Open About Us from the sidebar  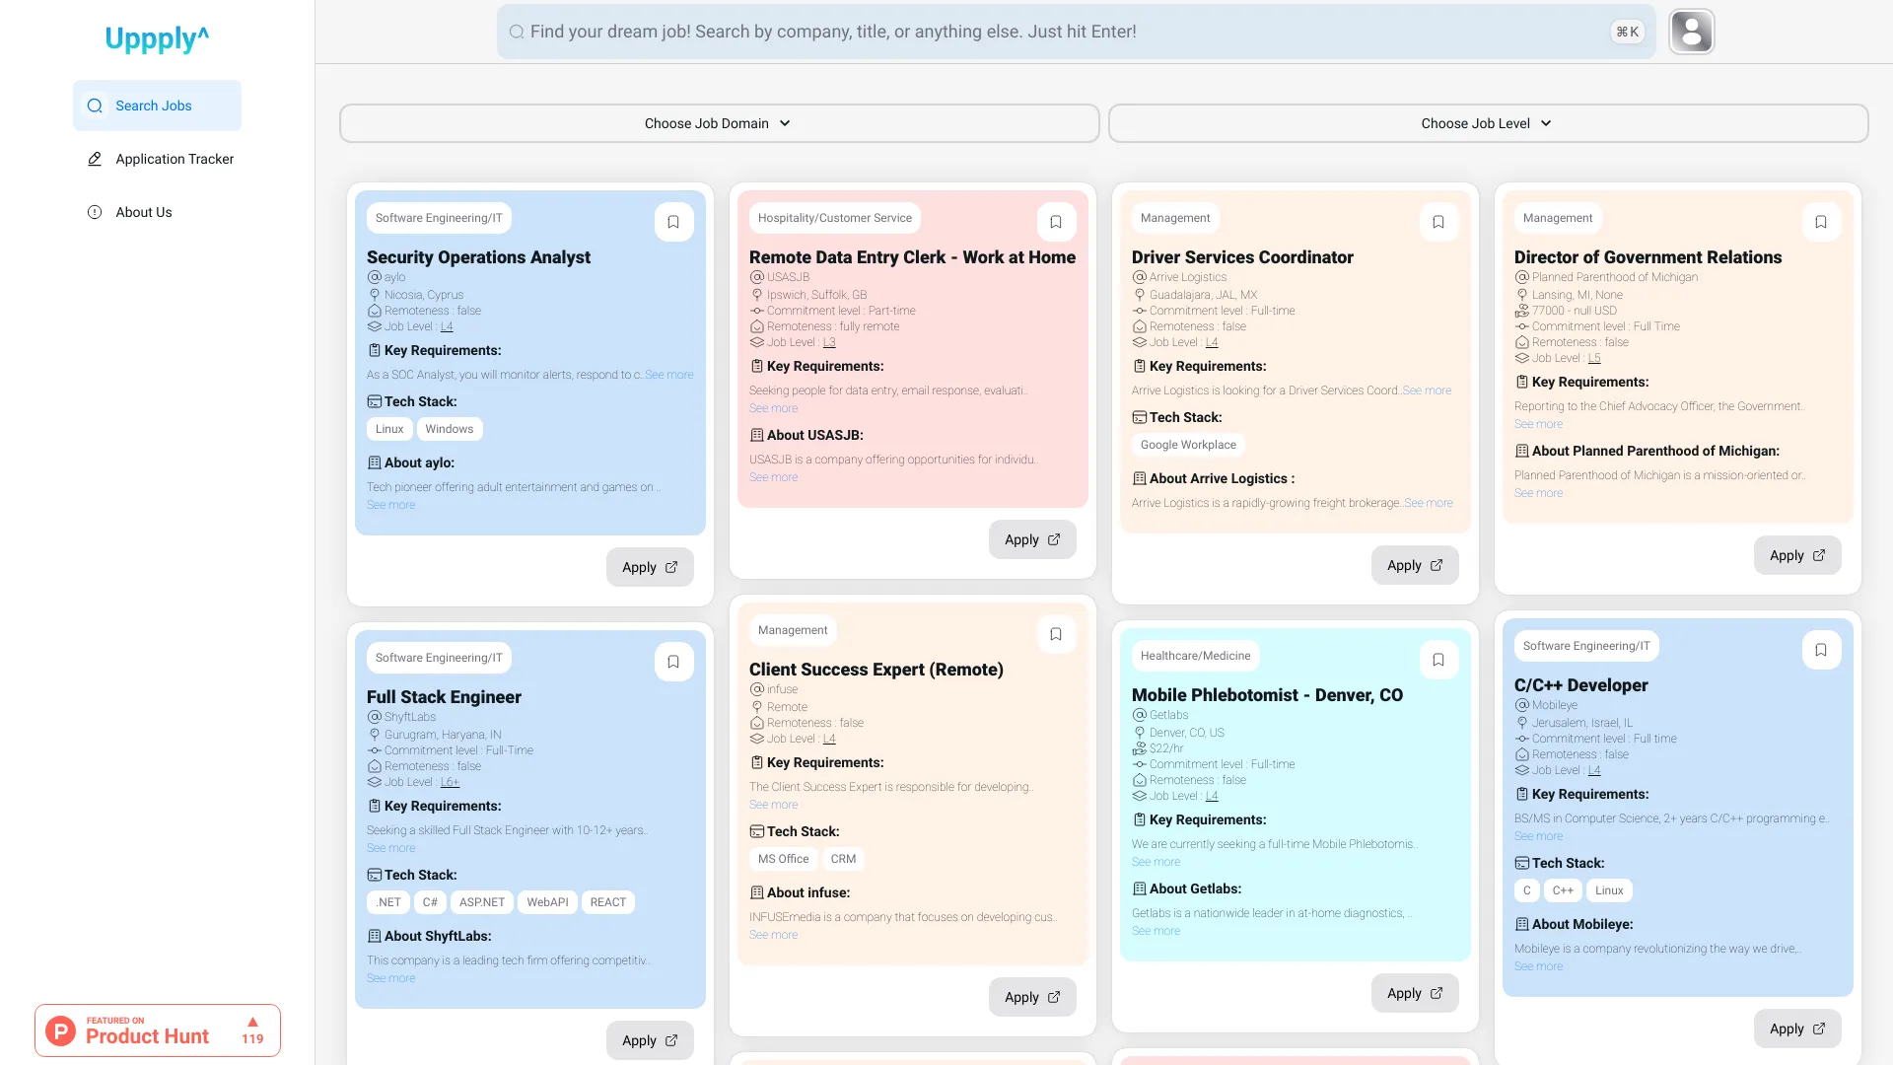(x=143, y=212)
